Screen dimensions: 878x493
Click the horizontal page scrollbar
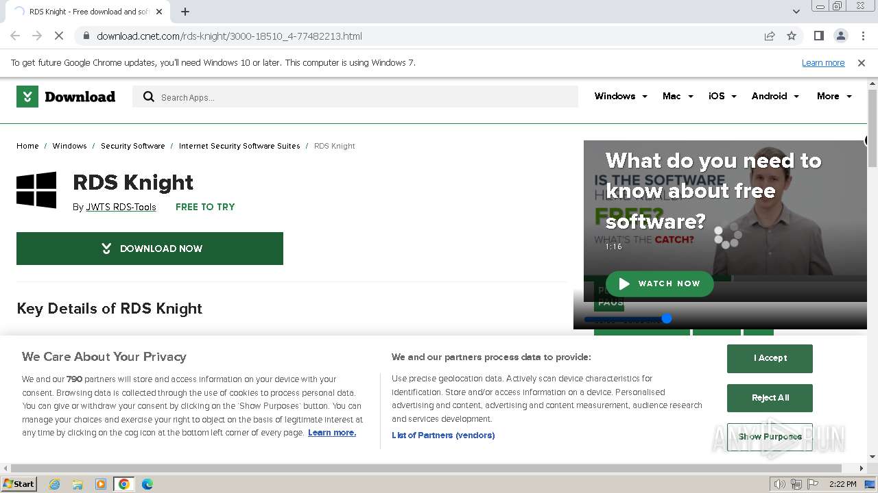[426, 468]
